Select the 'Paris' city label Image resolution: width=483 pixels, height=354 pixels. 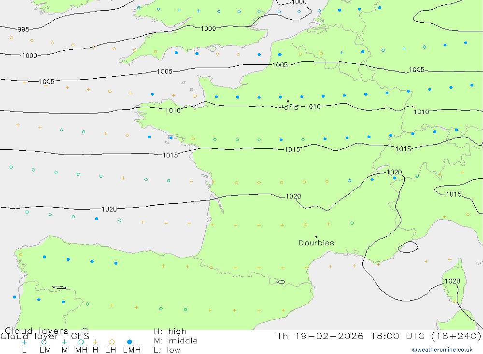[288, 107]
